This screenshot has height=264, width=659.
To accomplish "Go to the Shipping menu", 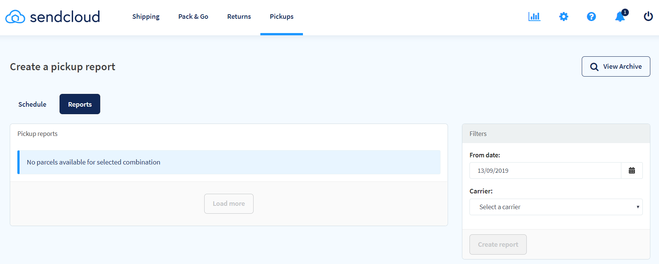I will pos(146,17).
